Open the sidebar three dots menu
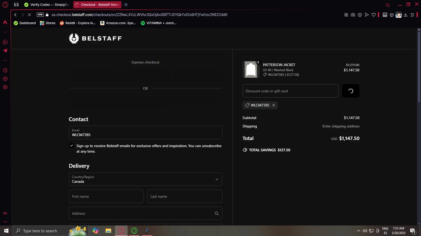 5,222
